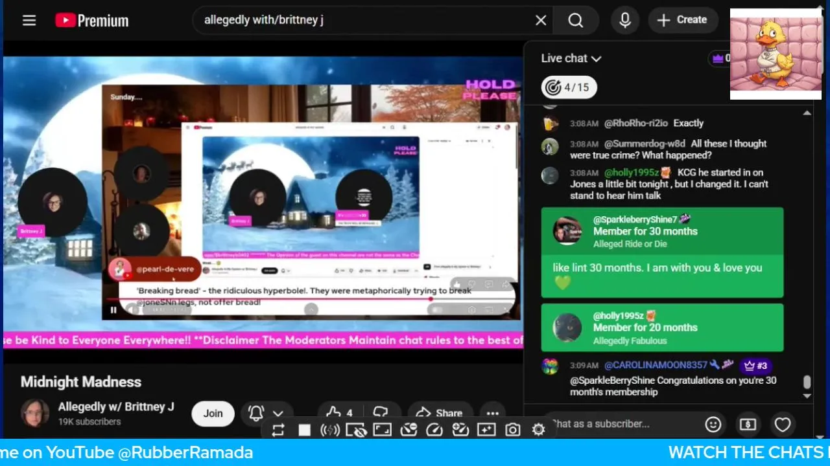Toggle the hide-screen crossed eye icon
The image size is (830, 466).
pyautogui.click(x=356, y=430)
